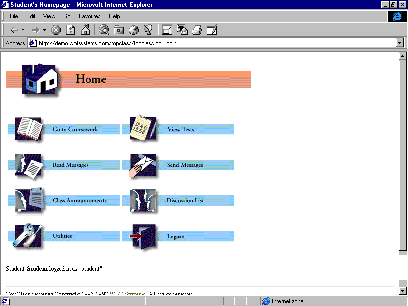
Task: Click the open book Coursework icon
Action: [28, 129]
